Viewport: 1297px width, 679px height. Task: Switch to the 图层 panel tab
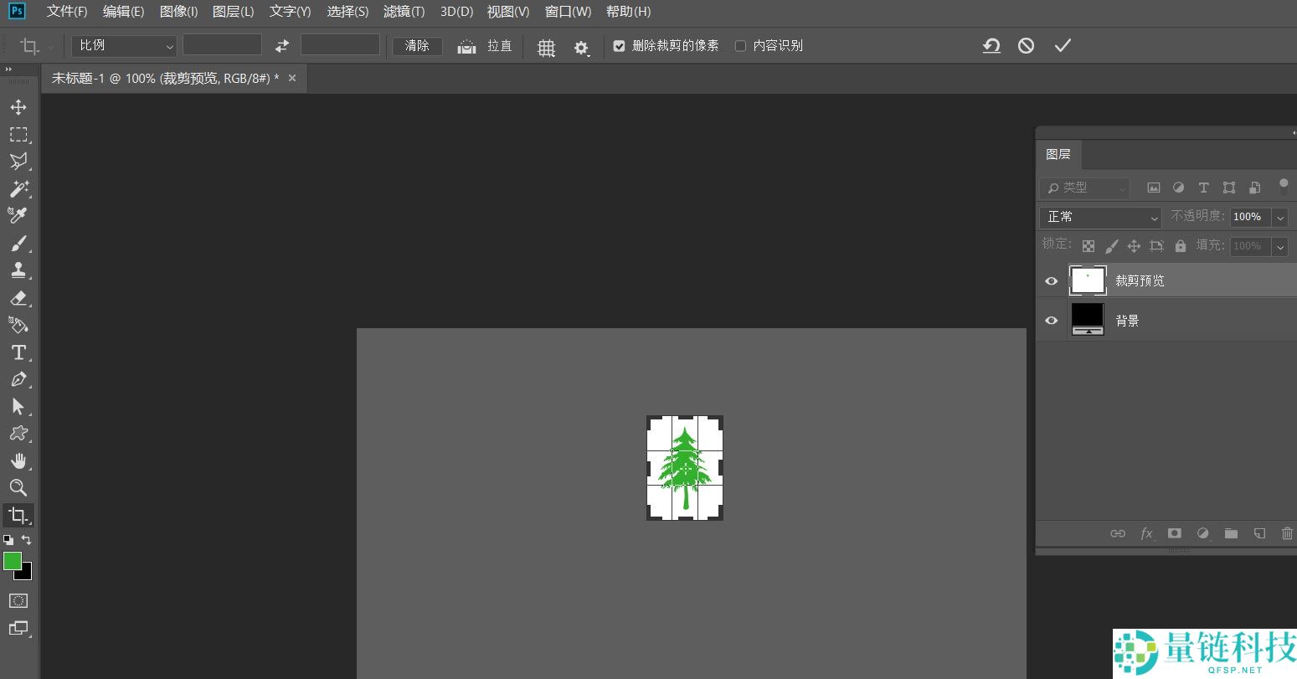coord(1058,154)
